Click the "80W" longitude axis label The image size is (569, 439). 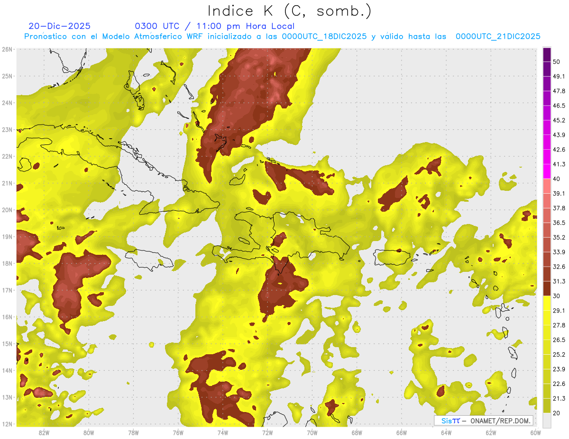point(89,433)
